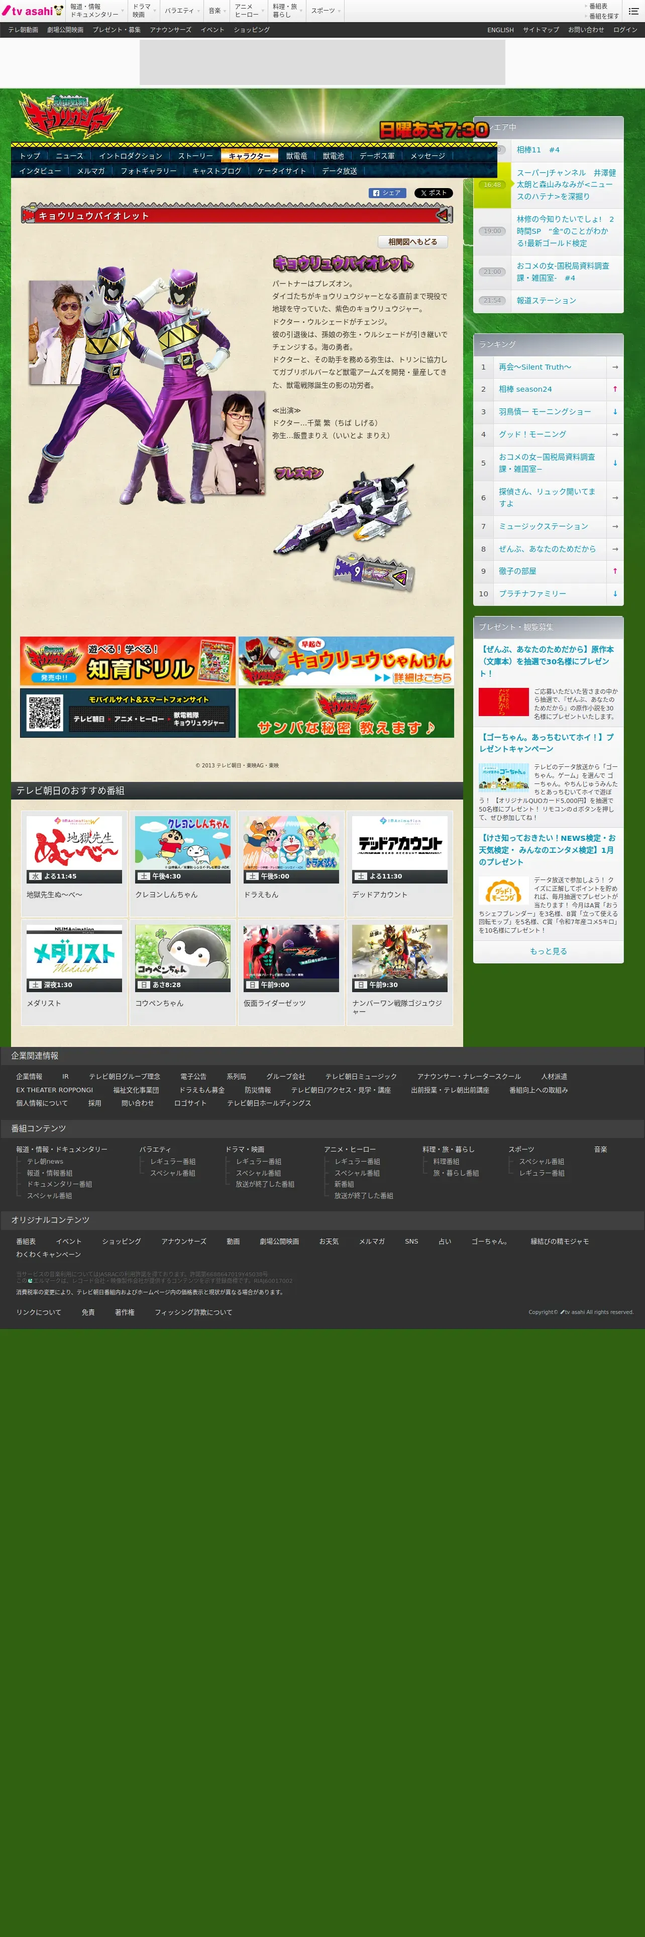Expand the ドラマ 映画 menu

click(x=144, y=11)
